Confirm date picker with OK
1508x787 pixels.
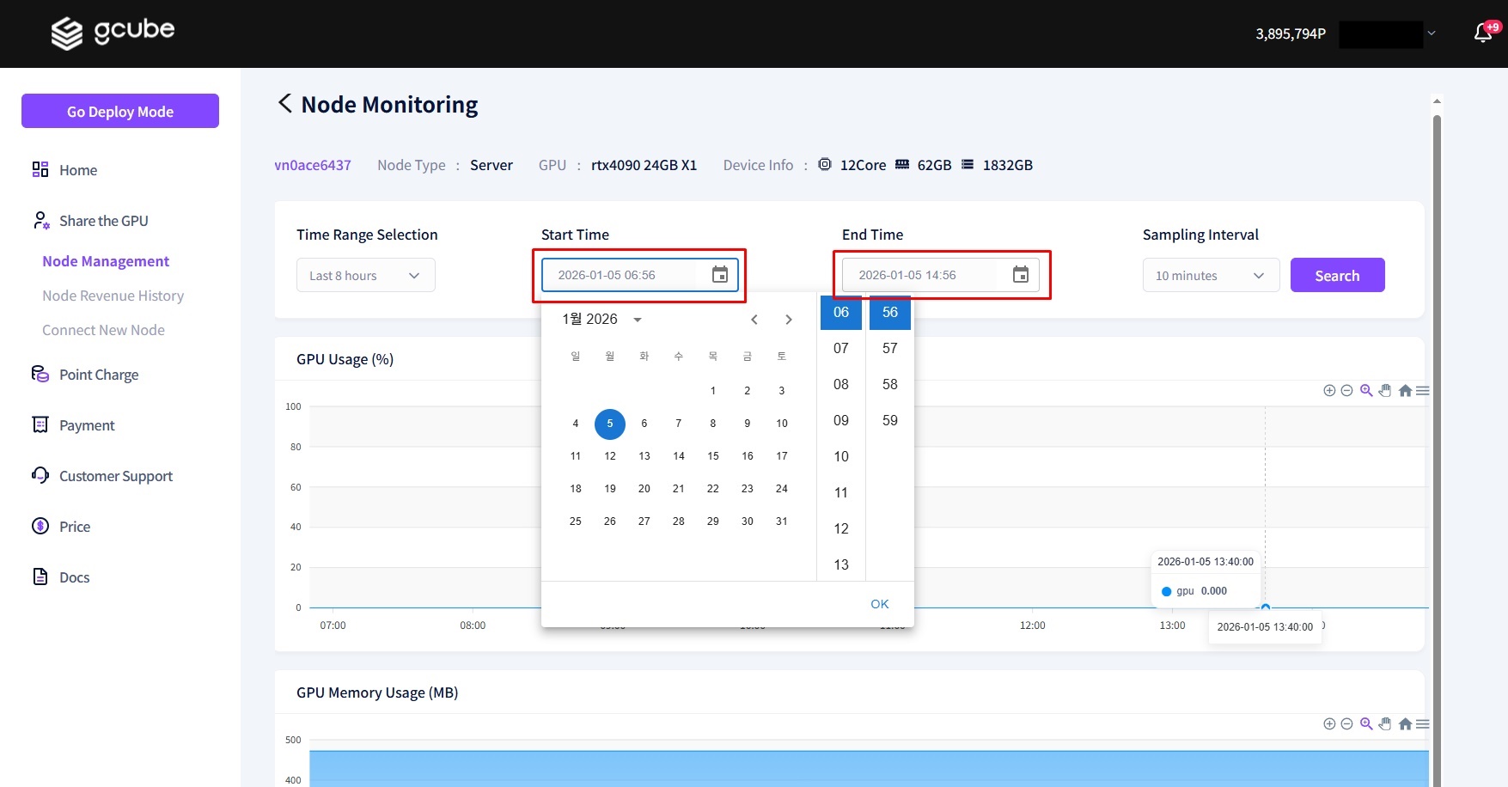pos(879,604)
